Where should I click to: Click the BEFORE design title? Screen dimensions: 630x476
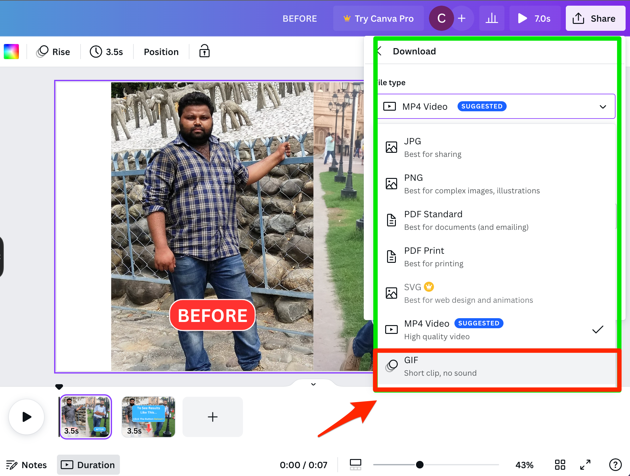tap(300, 19)
